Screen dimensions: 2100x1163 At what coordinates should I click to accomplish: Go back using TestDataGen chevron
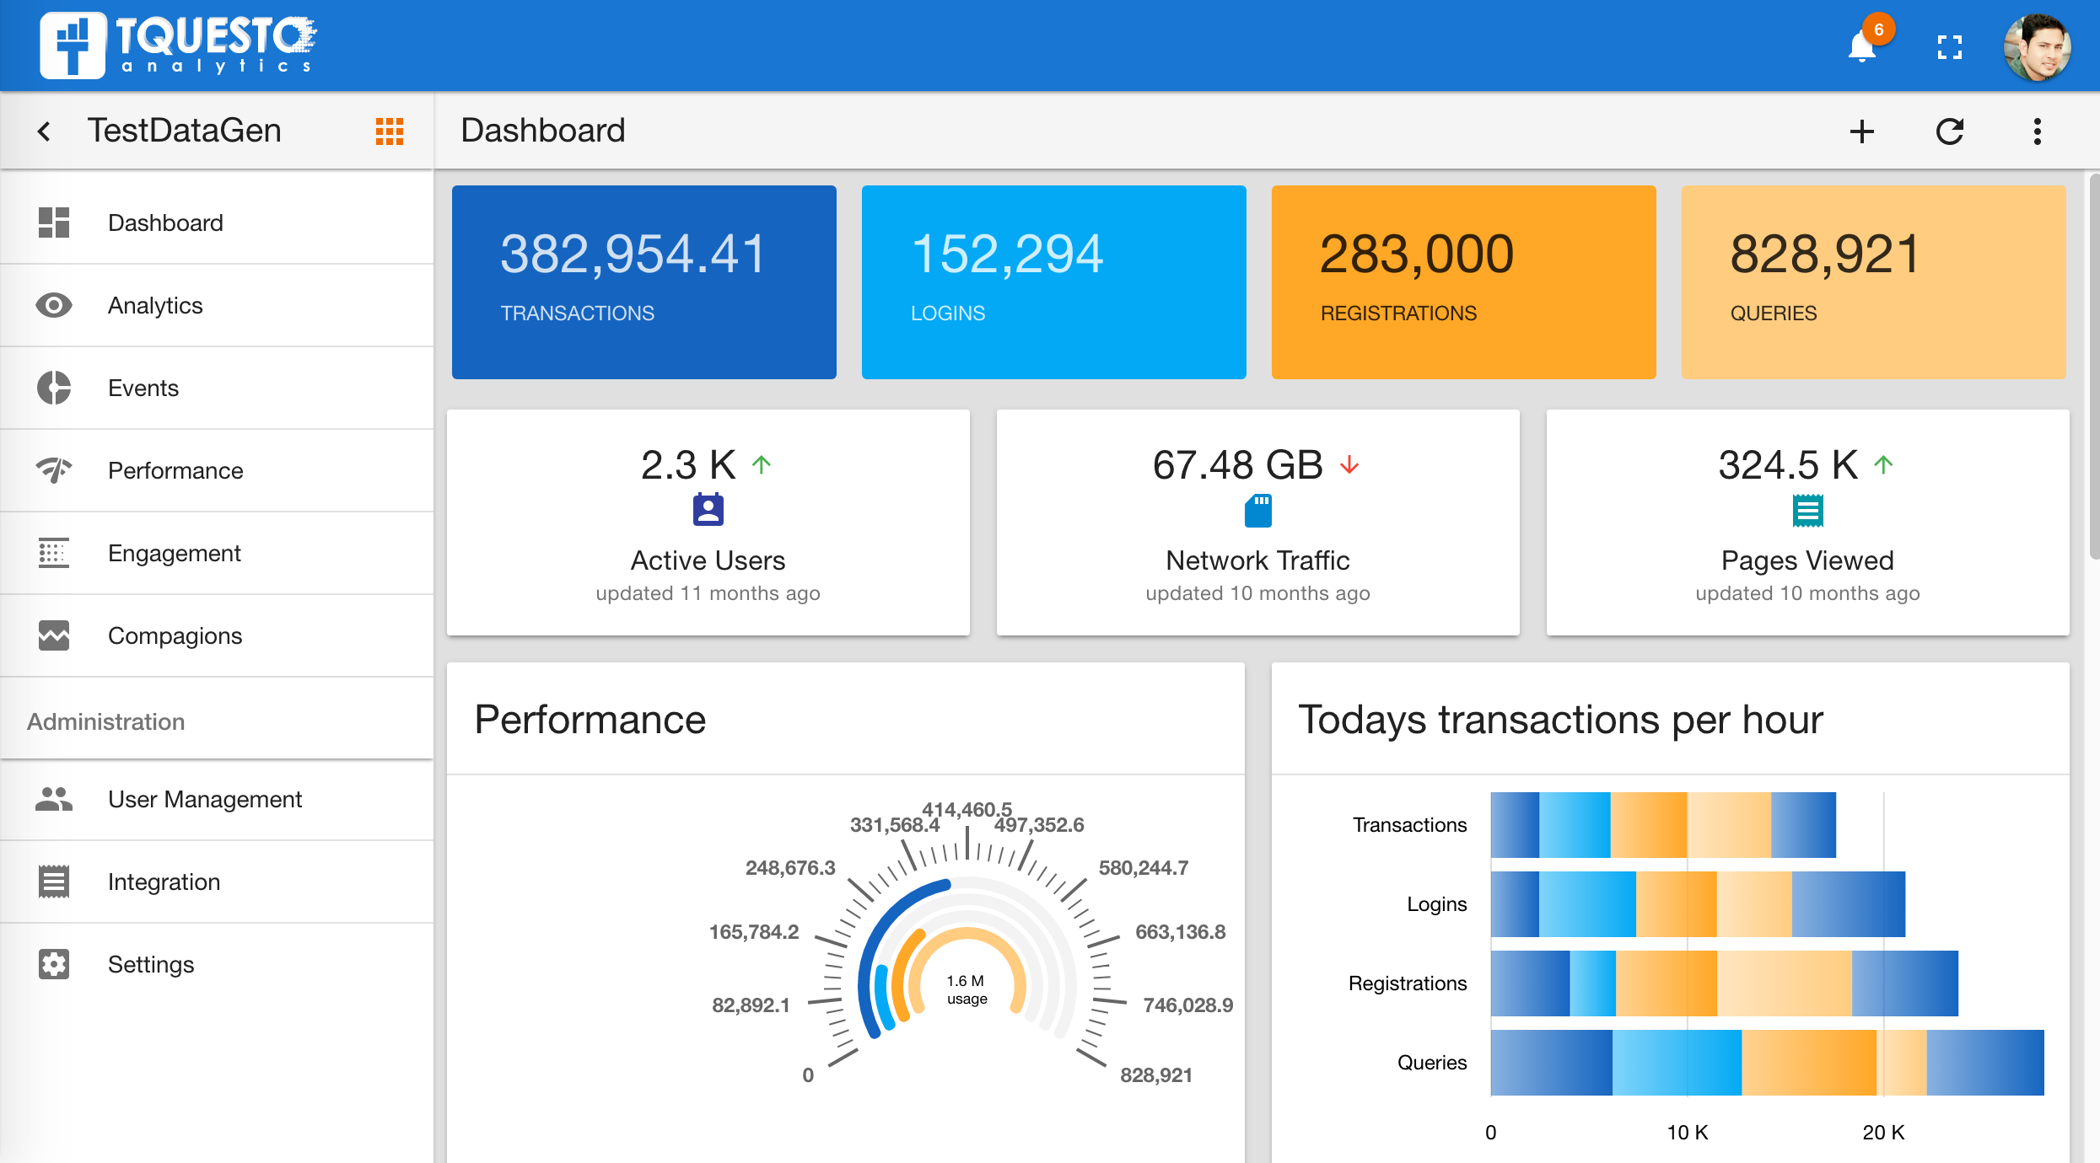point(45,131)
